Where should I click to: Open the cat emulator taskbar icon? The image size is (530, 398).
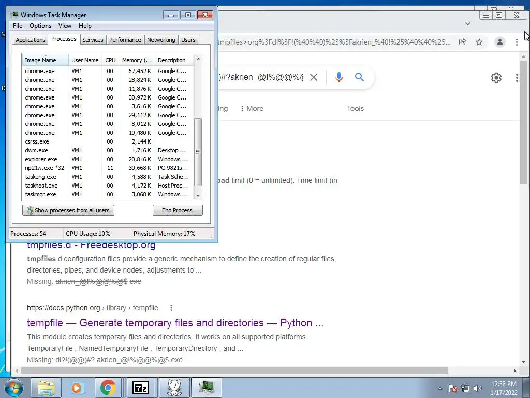pos(174,388)
